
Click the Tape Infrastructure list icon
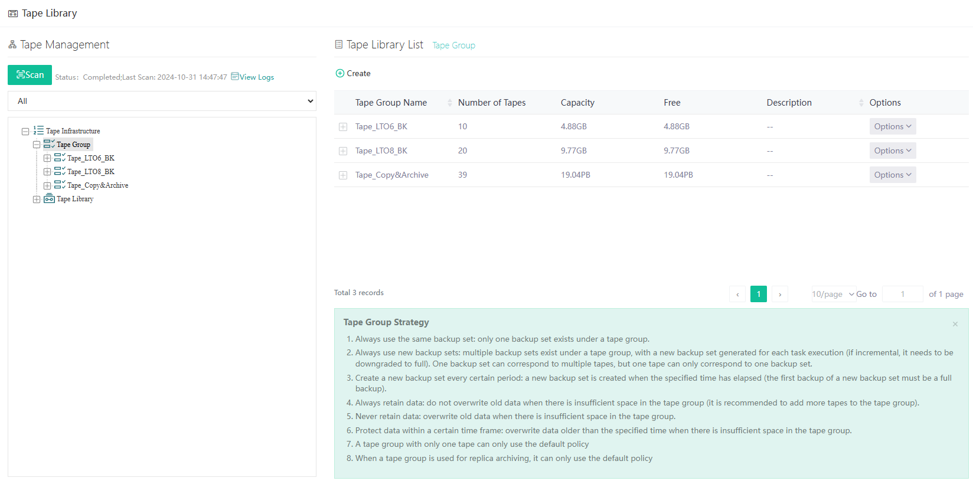[x=38, y=130]
